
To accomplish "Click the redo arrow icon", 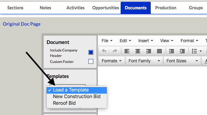I will click(115, 51).
